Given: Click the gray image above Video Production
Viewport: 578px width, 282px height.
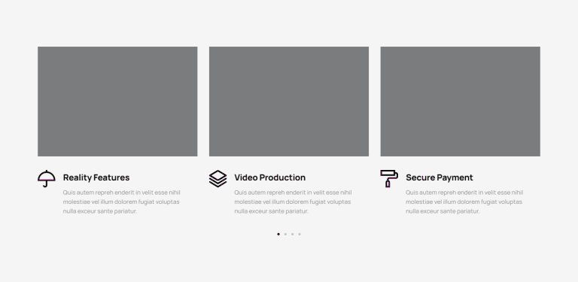Looking at the screenshot, I should 289,102.
